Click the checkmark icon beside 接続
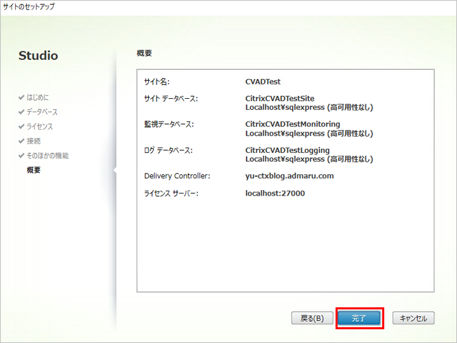The width and height of the screenshot is (457, 343). [21, 141]
